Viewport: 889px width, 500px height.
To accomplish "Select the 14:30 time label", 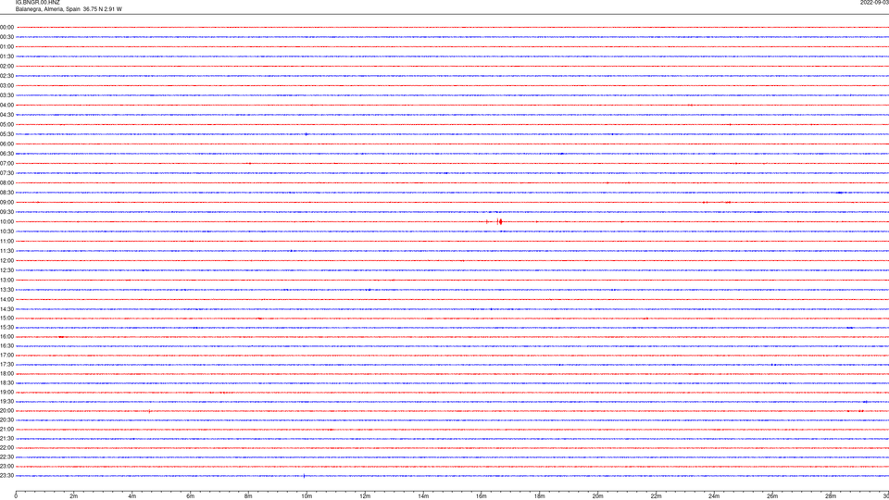I will [6, 309].
